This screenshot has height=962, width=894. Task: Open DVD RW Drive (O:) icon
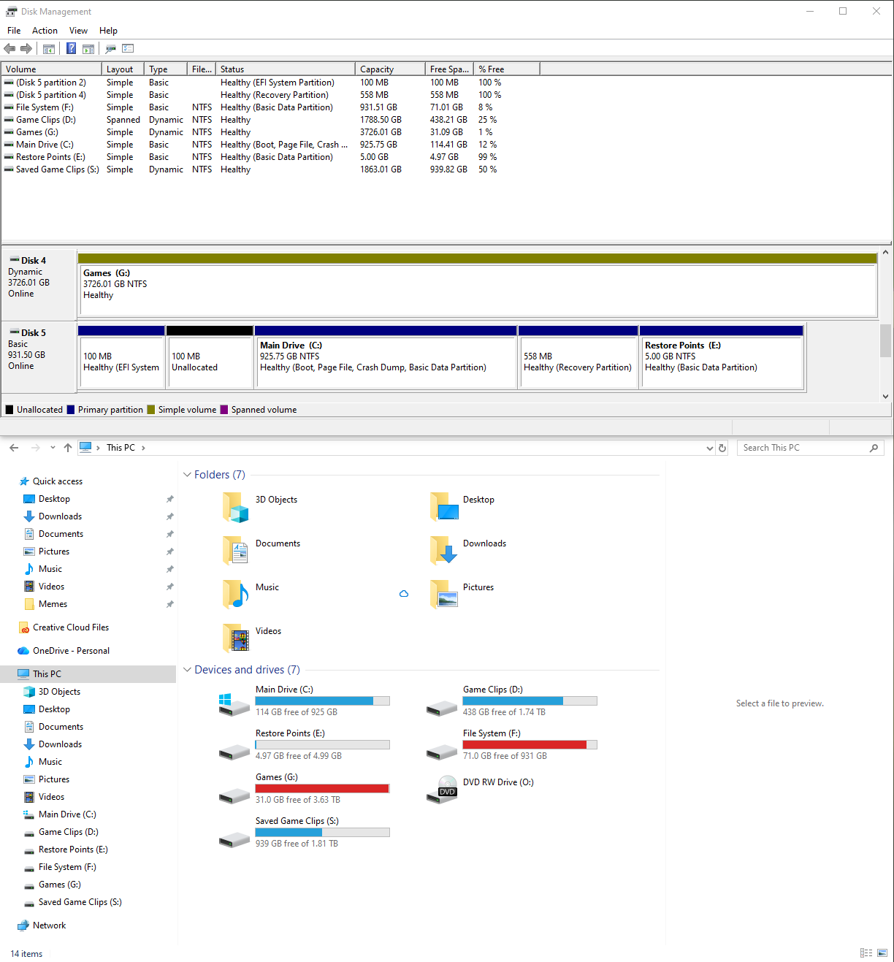click(442, 790)
